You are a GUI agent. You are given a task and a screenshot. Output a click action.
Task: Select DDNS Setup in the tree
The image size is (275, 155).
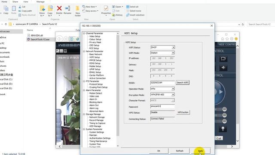pyautogui.click(x=95, y=63)
